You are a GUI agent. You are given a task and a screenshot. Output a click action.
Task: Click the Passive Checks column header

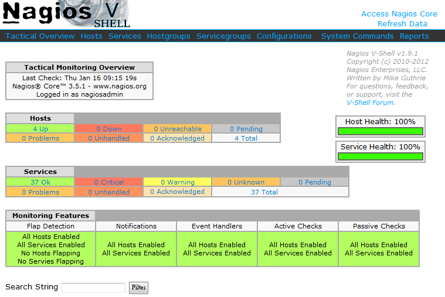click(x=379, y=226)
